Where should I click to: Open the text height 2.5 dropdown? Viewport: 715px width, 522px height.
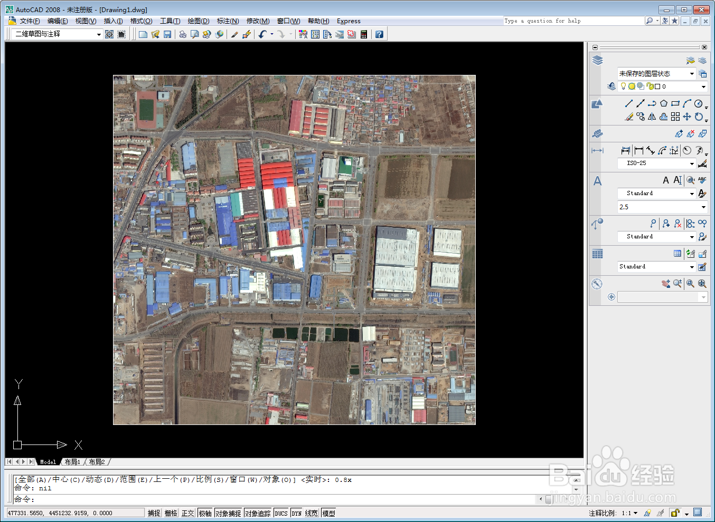[x=663, y=207]
